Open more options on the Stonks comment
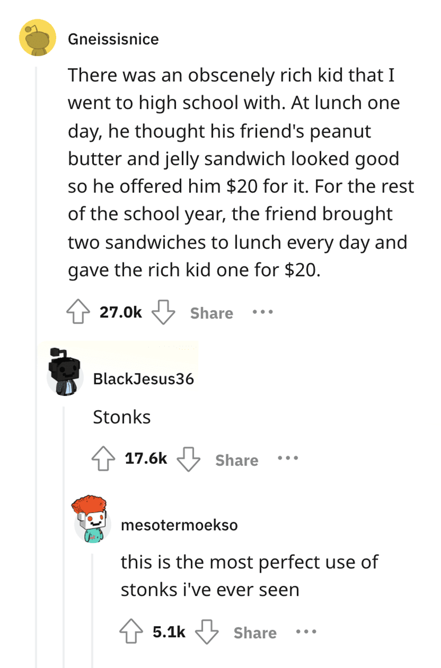The width and height of the screenshot is (441, 668). tap(288, 460)
